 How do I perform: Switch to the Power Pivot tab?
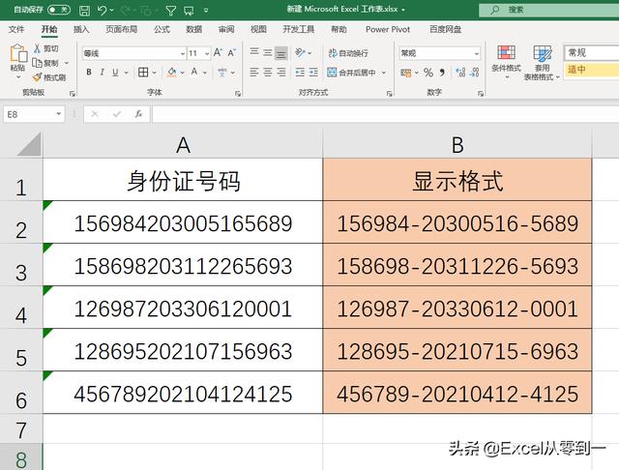388,29
